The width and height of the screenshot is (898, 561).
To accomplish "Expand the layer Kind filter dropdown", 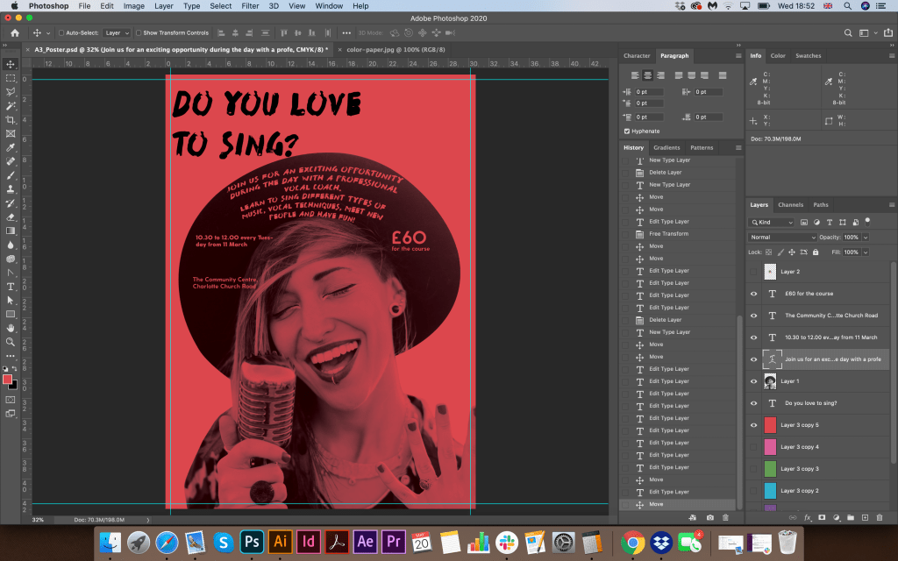I will pos(772,223).
